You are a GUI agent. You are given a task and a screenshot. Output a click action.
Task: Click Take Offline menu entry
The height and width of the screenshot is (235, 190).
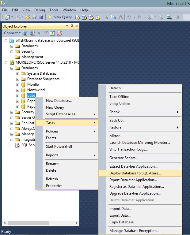[x=140, y=96]
